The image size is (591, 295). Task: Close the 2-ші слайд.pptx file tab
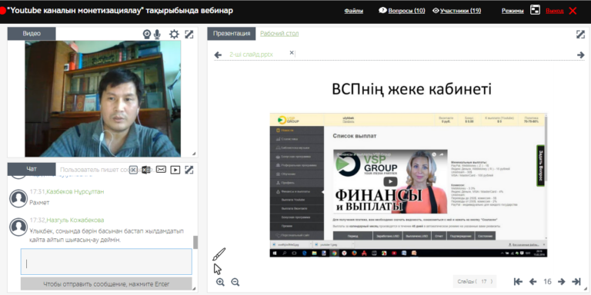292,53
